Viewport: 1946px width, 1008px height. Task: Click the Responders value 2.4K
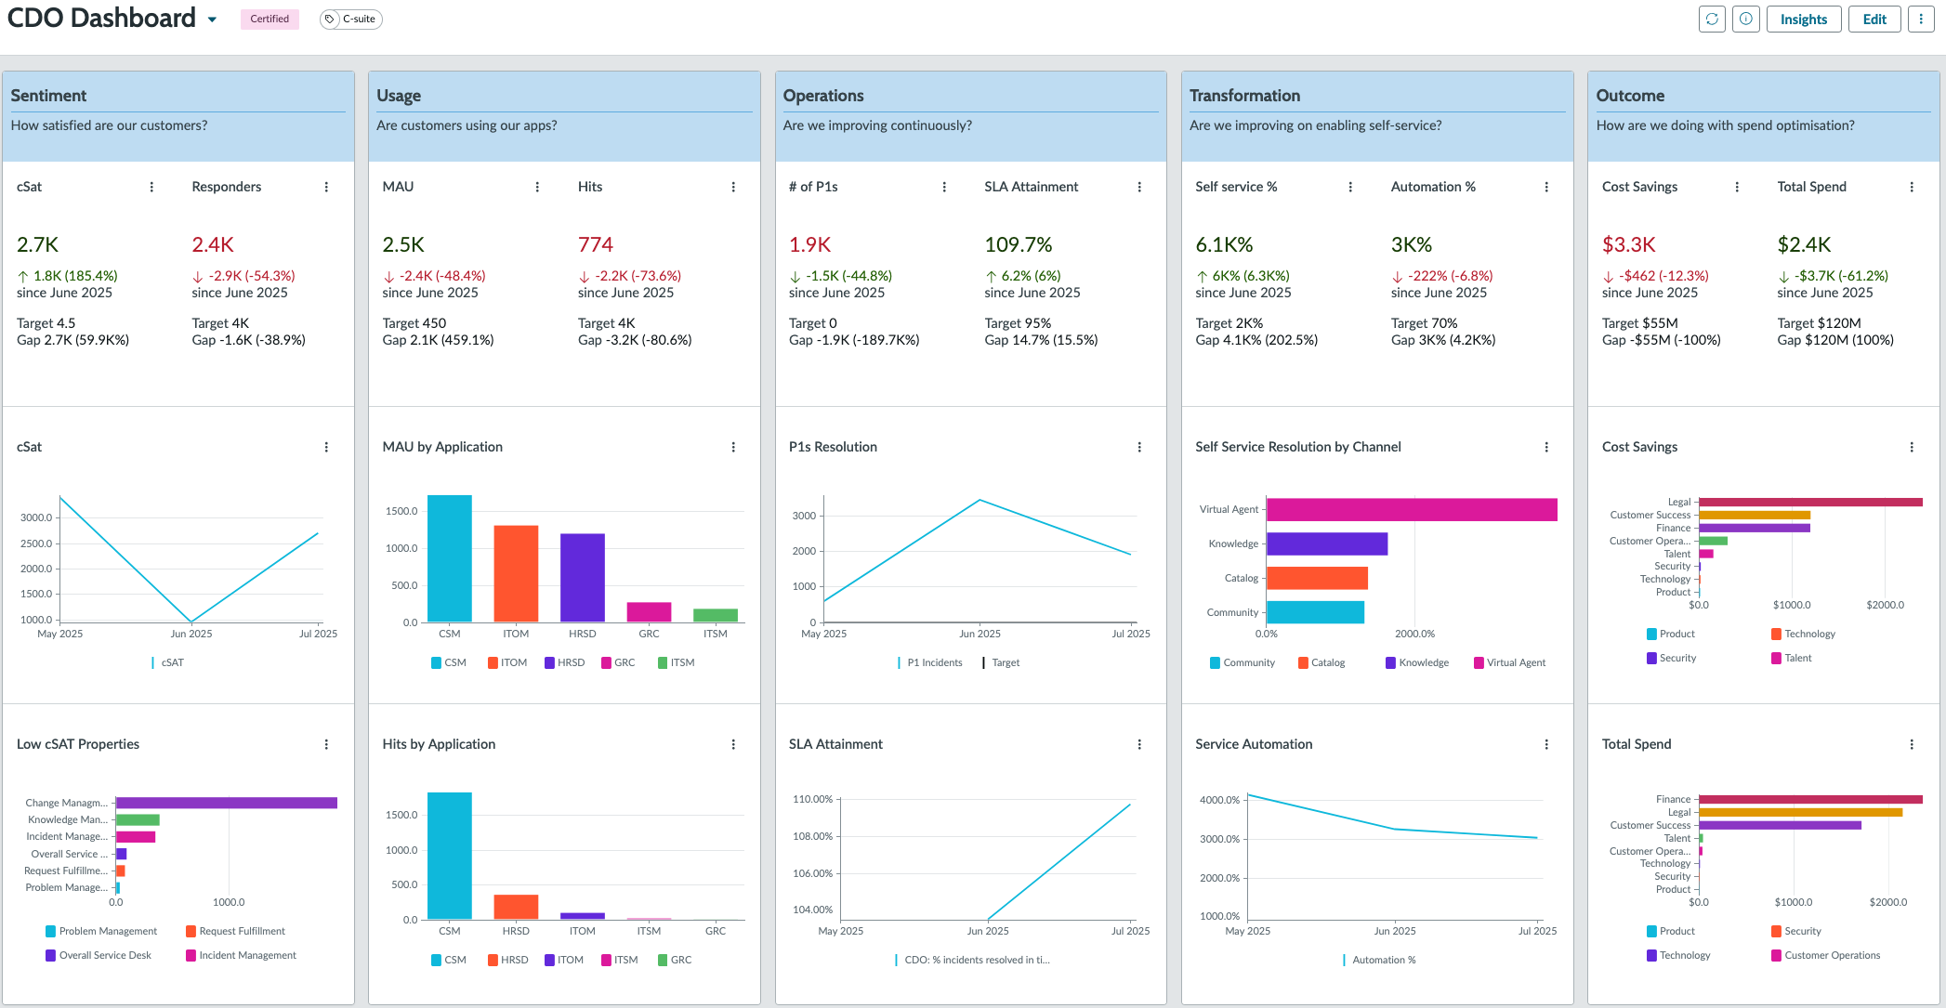[x=213, y=244]
